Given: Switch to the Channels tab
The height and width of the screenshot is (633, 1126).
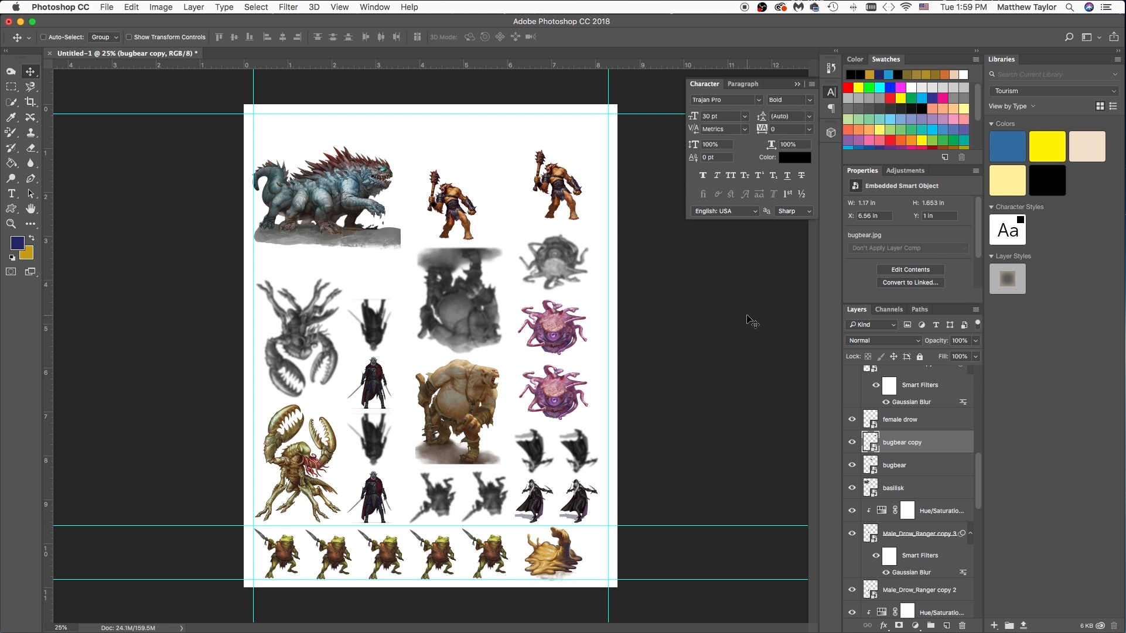Looking at the screenshot, I should 889,309.
